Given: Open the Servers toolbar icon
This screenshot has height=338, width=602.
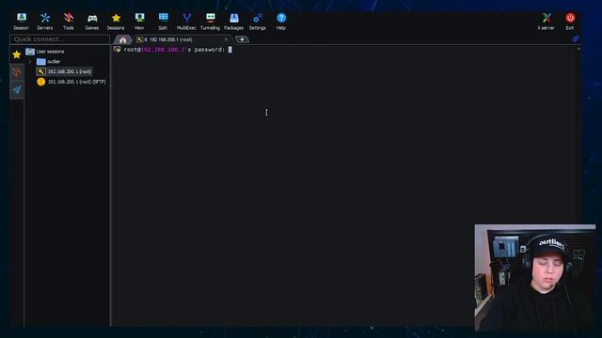Looking at the screenshot, I should click(x=45, y=21).
